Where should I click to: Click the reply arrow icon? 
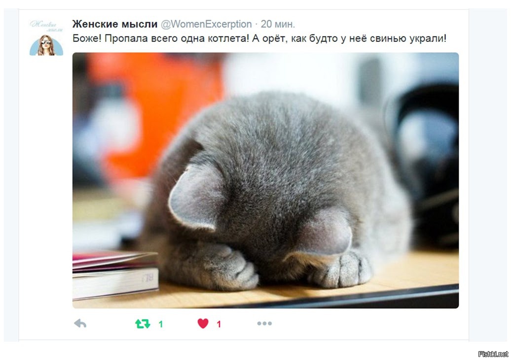pos(80,324)
